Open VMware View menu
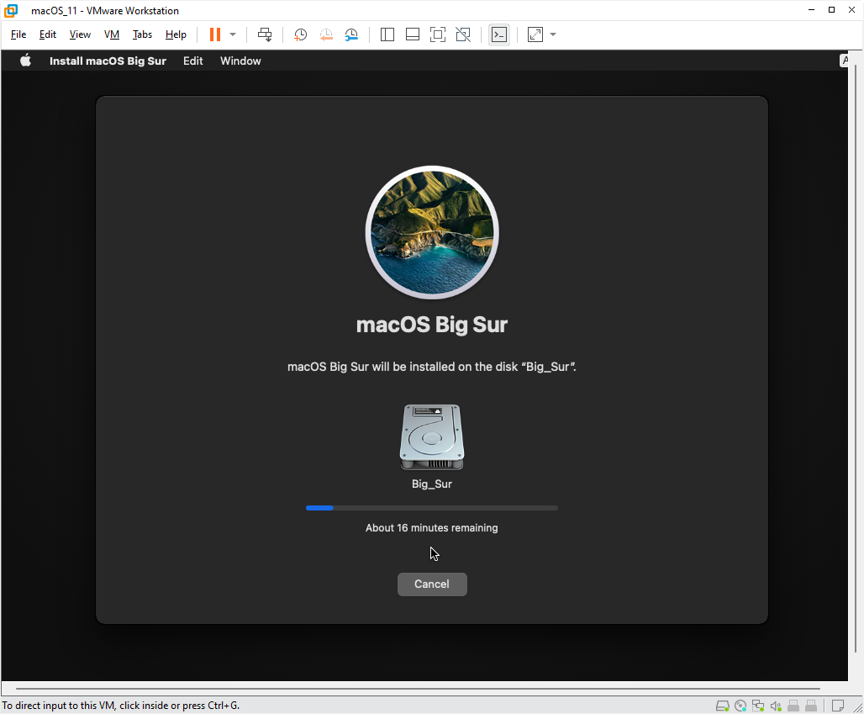864x714 pixels. pos(80,34)
